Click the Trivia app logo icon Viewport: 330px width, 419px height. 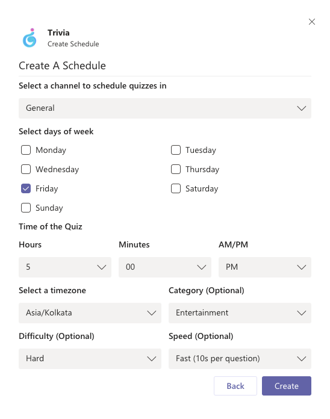point(30,38)
